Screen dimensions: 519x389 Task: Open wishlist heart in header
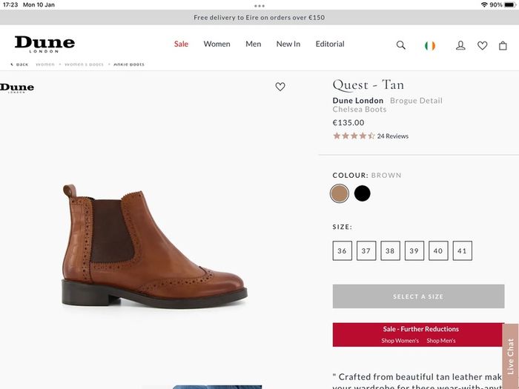pyautogui.click(x=482, y=45)
